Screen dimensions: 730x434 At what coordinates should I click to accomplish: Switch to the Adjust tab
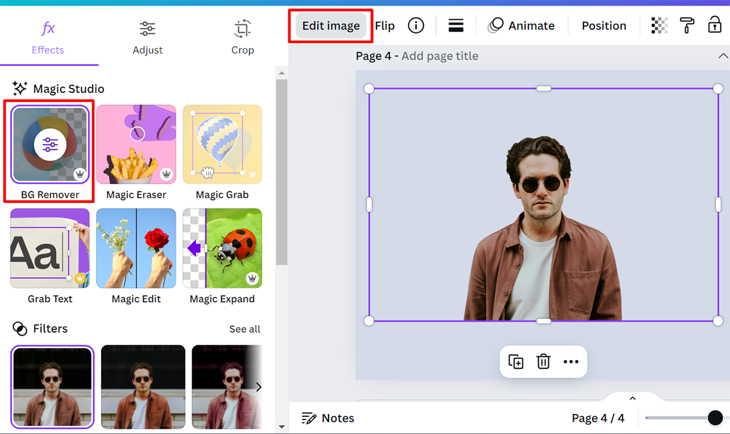(147, 37)
